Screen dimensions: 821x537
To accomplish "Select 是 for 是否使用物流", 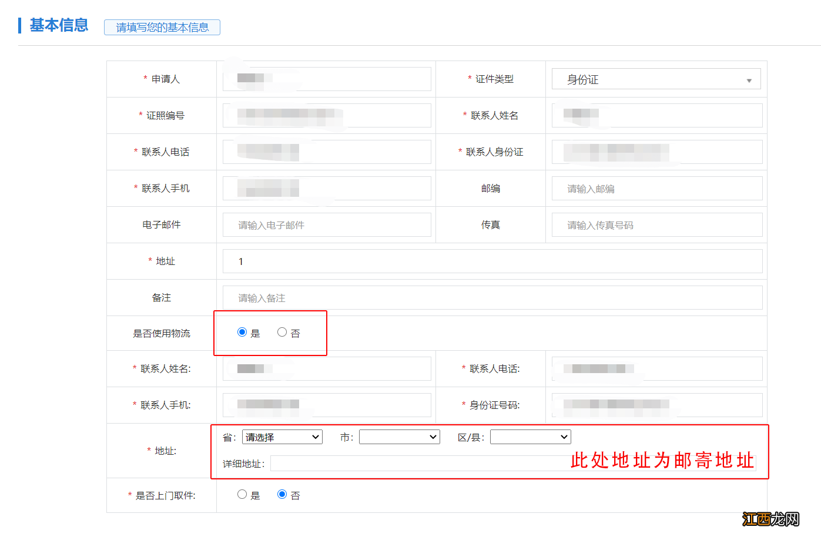I will pyautogui.click(x=242, y=333).
